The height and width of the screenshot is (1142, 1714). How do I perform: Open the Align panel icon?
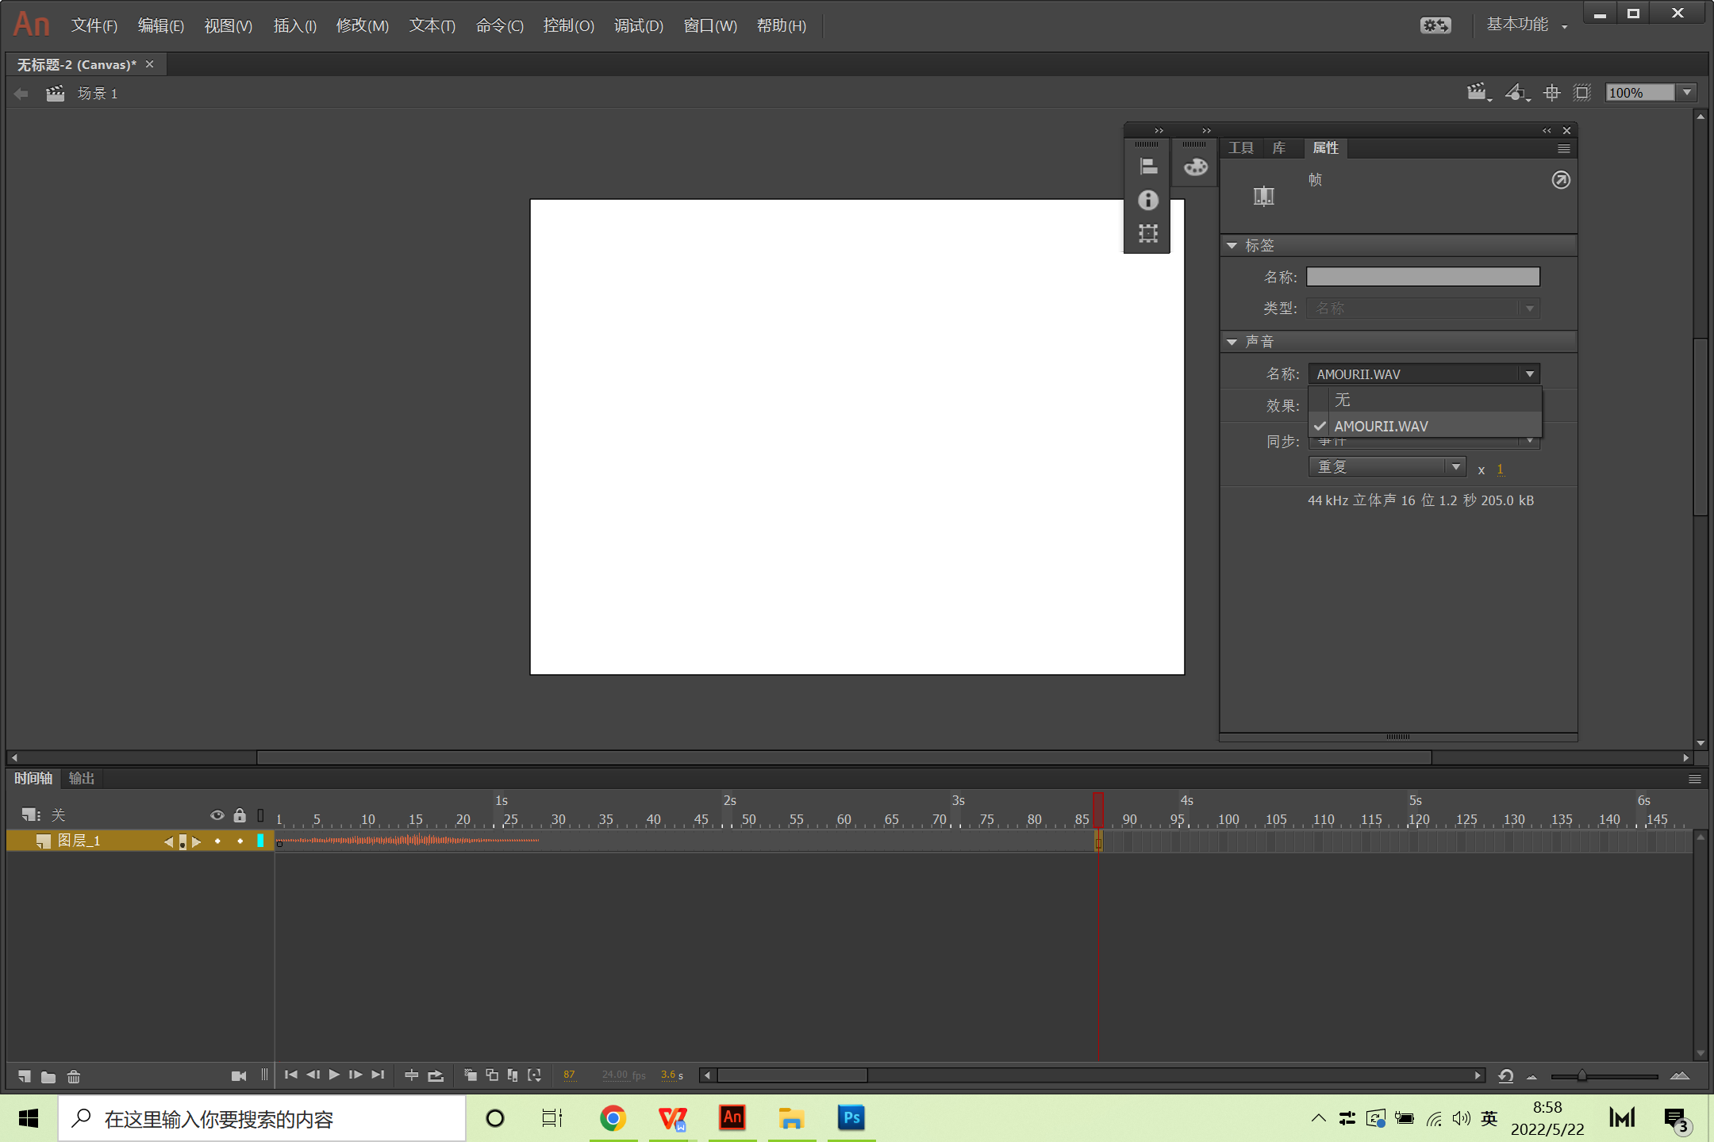click(x=1147, y=167)
